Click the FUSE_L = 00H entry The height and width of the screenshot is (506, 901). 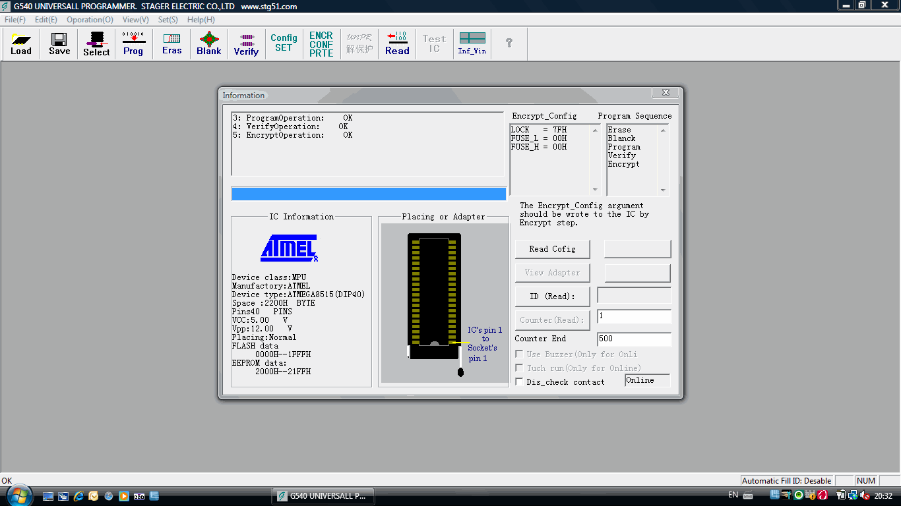click(539, 138)
